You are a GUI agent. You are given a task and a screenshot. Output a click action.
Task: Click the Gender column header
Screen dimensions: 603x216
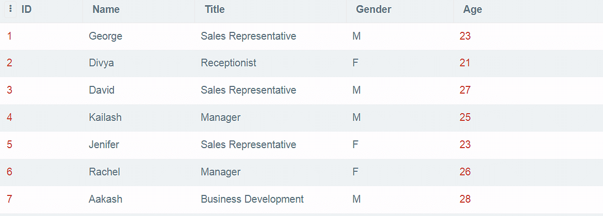click(x=373, y=10)
